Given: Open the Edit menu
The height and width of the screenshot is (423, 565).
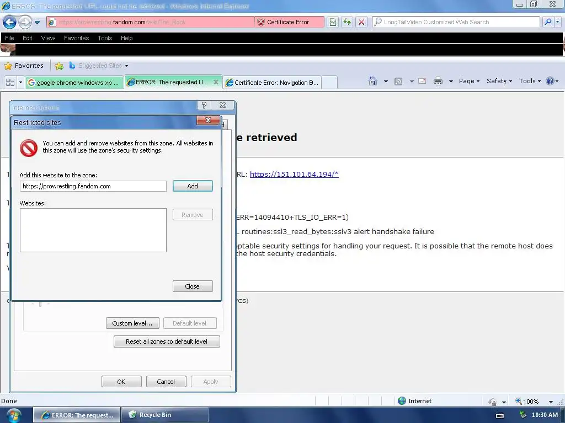Looking at the screenshot, I should pyautogui.click(x=28, y=38).
